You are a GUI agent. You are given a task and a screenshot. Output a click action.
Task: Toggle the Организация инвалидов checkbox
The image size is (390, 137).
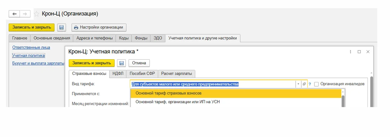tap(316, 84)
